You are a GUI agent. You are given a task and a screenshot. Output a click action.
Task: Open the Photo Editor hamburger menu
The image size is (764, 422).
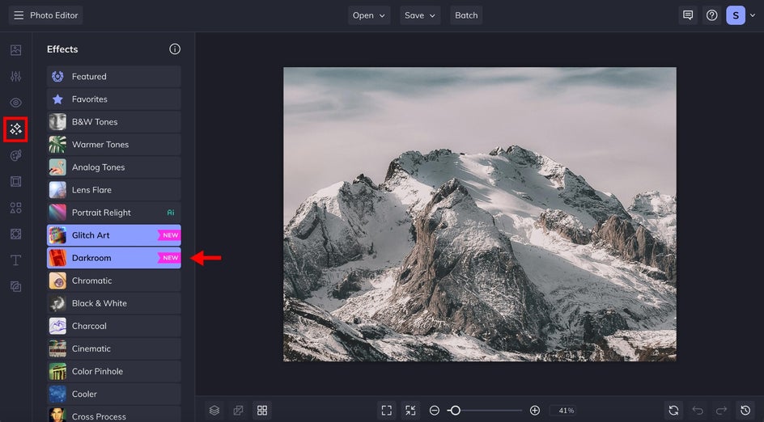(x=19, y=15)
